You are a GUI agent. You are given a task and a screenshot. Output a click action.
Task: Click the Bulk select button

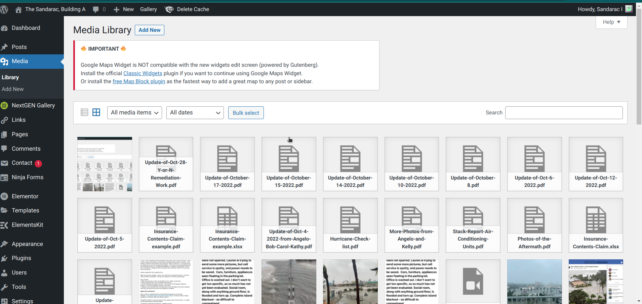(246, 113)
